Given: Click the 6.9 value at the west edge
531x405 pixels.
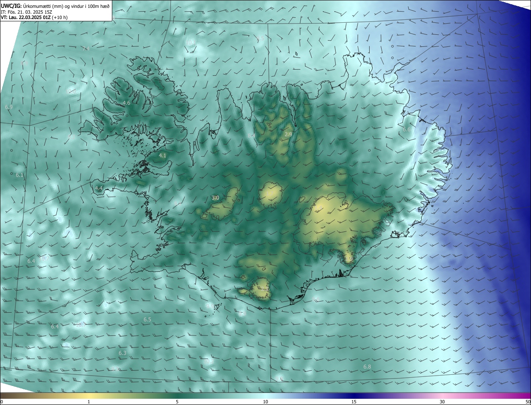Looking at the screenshot, I should click(9, 107).
